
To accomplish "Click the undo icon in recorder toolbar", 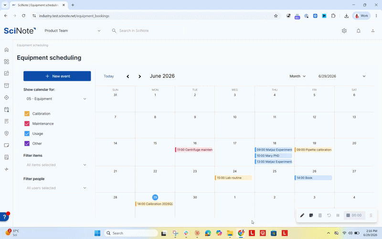I will tap(329, 216).
